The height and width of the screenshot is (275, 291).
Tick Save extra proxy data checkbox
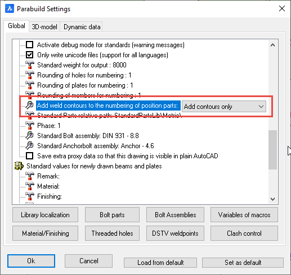[29, 156]
